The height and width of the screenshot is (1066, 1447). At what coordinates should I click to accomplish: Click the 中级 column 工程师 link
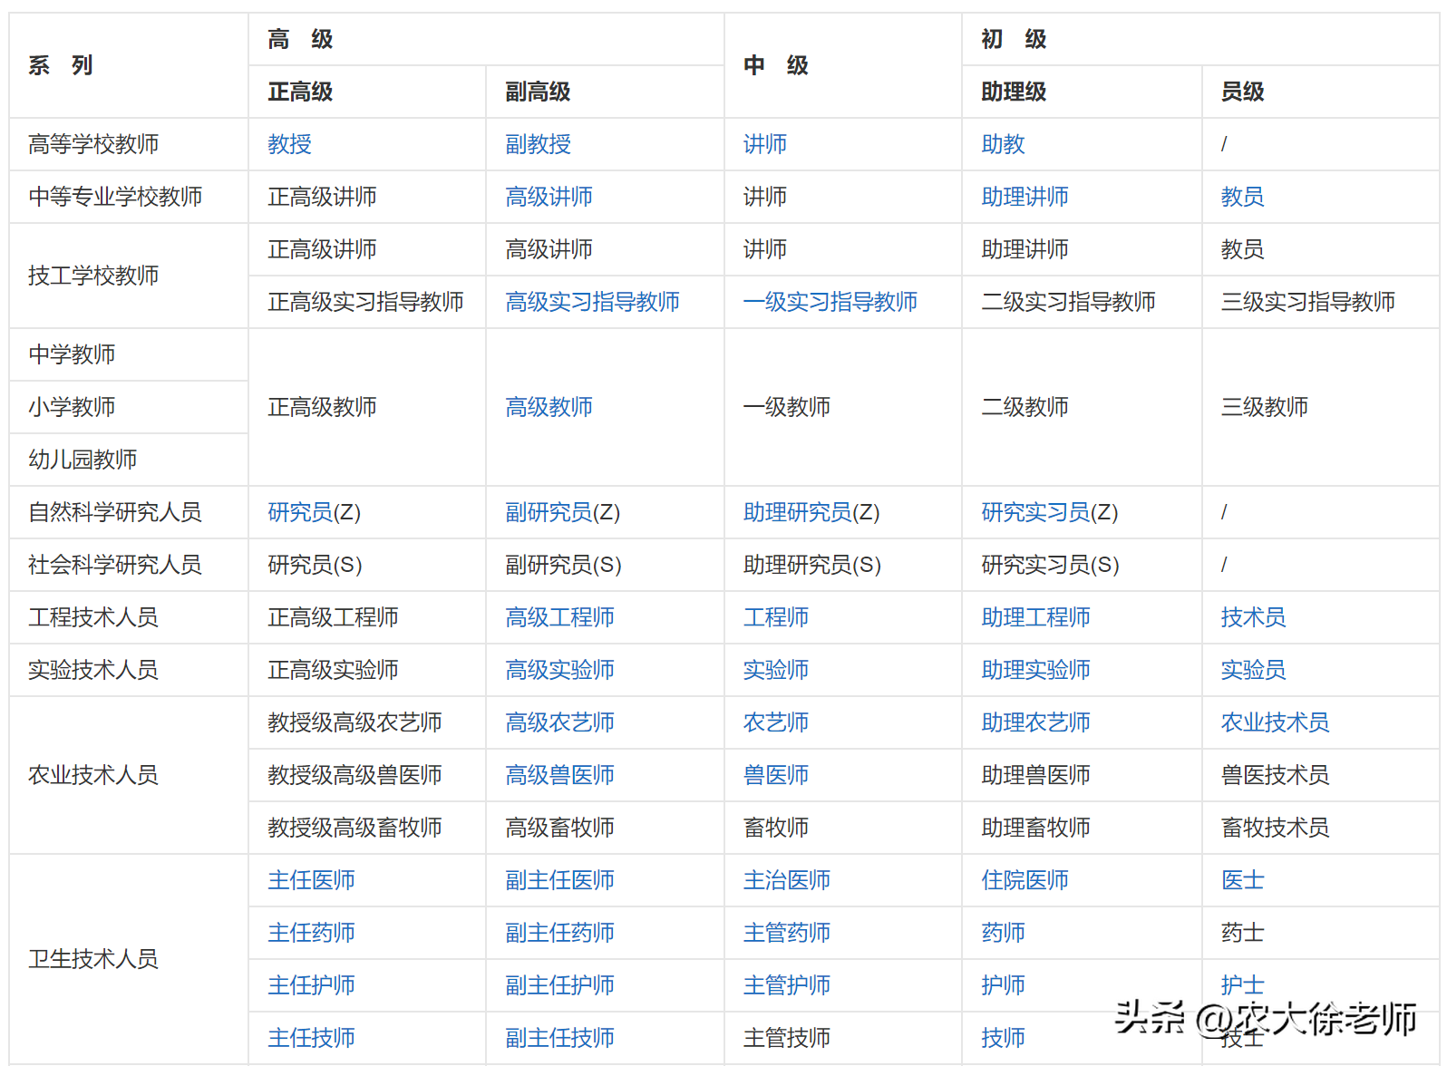[x=775, y=617]
